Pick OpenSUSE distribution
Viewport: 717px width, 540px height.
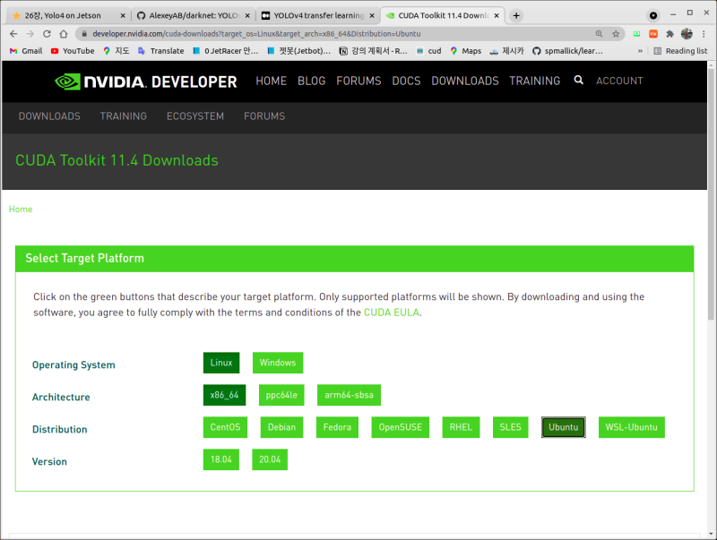coord(401,427)
